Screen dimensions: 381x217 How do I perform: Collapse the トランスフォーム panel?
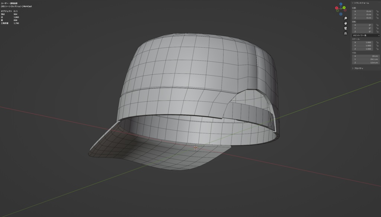tap(353, 3)
